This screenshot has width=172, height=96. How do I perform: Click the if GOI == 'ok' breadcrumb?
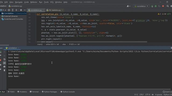(74, 44)
